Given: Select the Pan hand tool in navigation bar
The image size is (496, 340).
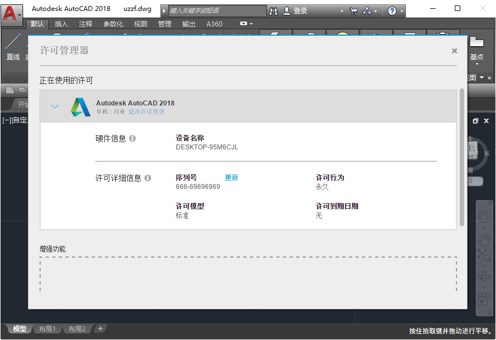Looking at the screenshot, I should pyautogui.click(x=484, y=239).
